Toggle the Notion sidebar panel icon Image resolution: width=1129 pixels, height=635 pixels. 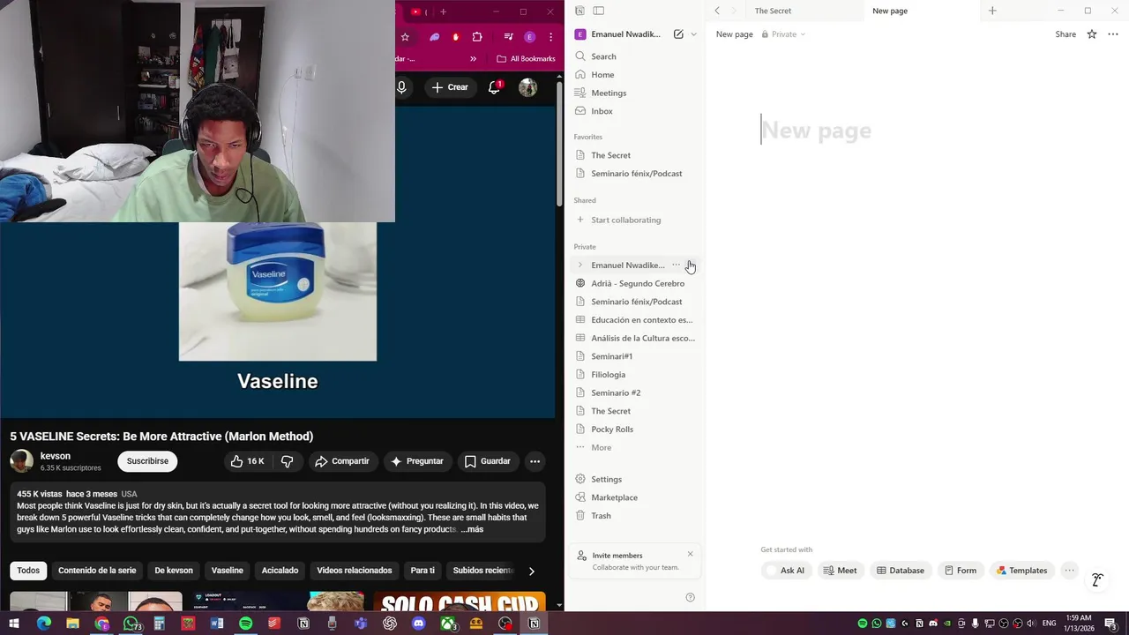pos(598,11)
